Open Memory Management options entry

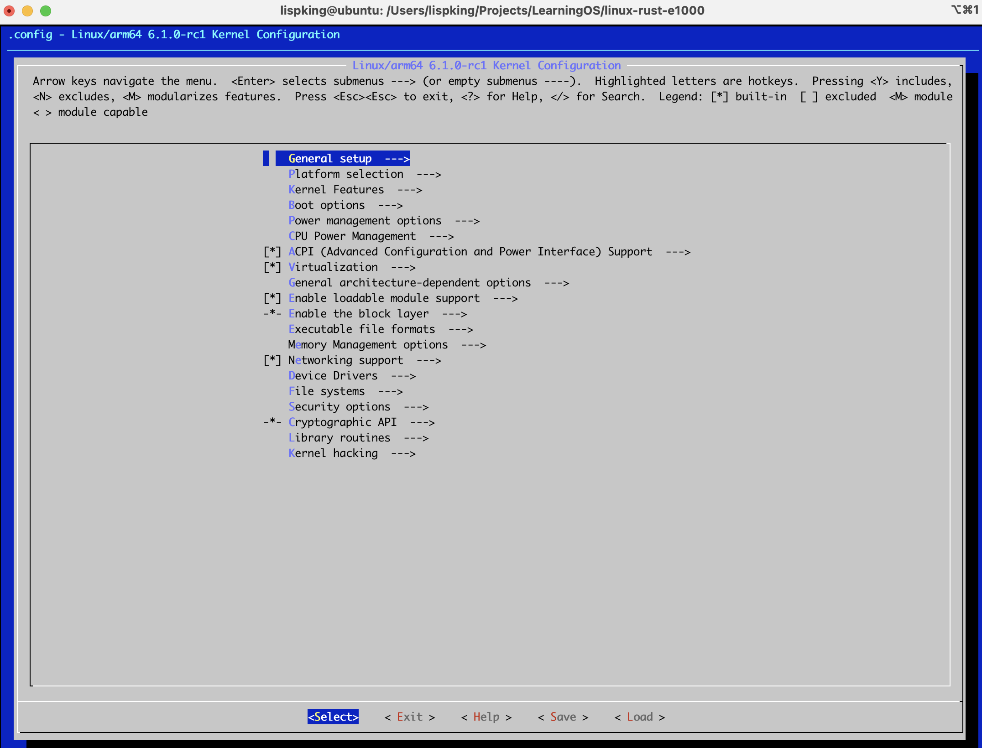pos(367,345)
